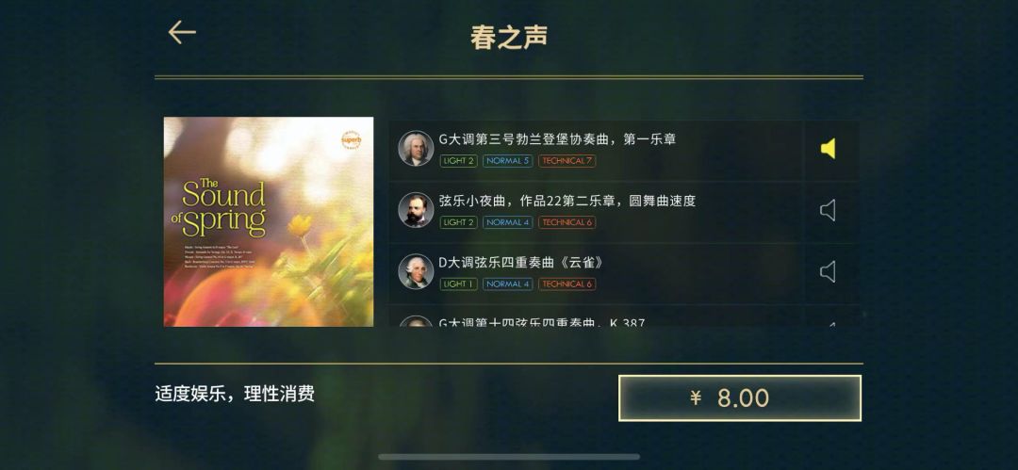
Task: Select LIGHT 2 tag on Brandenburg concerto
Action: (x=458, y=161)
